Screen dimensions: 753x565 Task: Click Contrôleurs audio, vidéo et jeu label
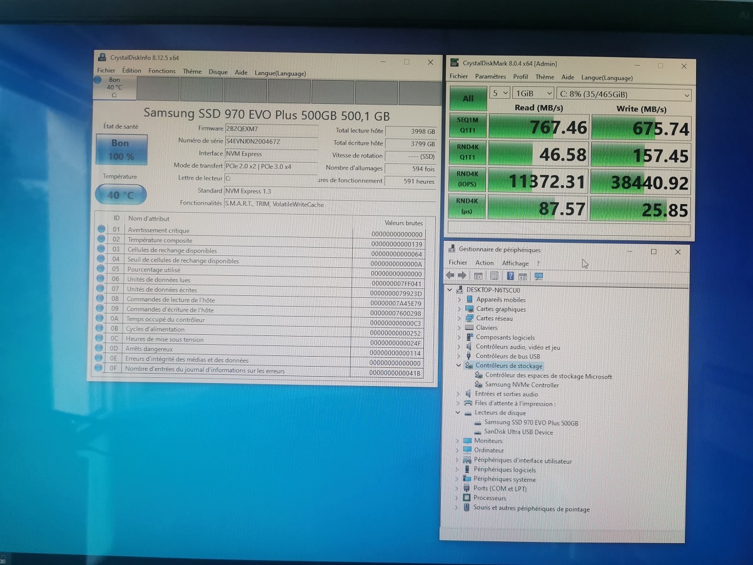(x=518, y=347)
